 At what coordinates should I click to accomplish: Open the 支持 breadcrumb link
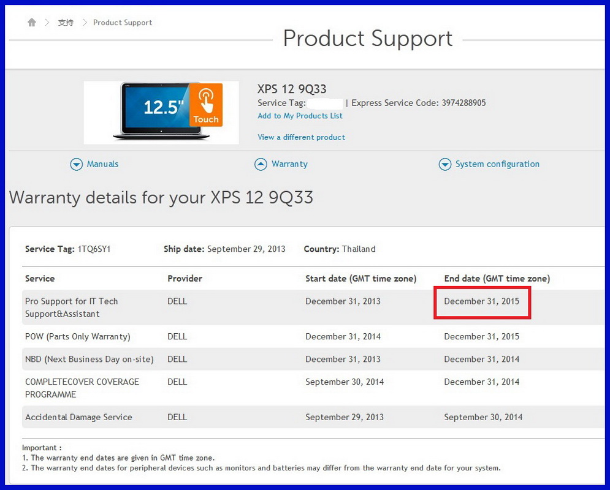pos(66,23)
